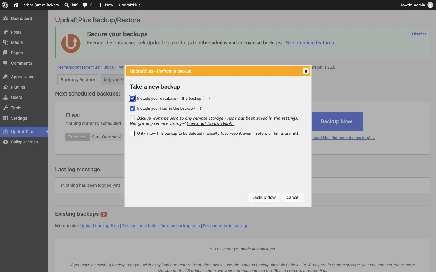This screenshot has height=272, width=436.
Task: Open the comments bubble in admin bar
Action: pyautogui.click(x=85, y=5)
